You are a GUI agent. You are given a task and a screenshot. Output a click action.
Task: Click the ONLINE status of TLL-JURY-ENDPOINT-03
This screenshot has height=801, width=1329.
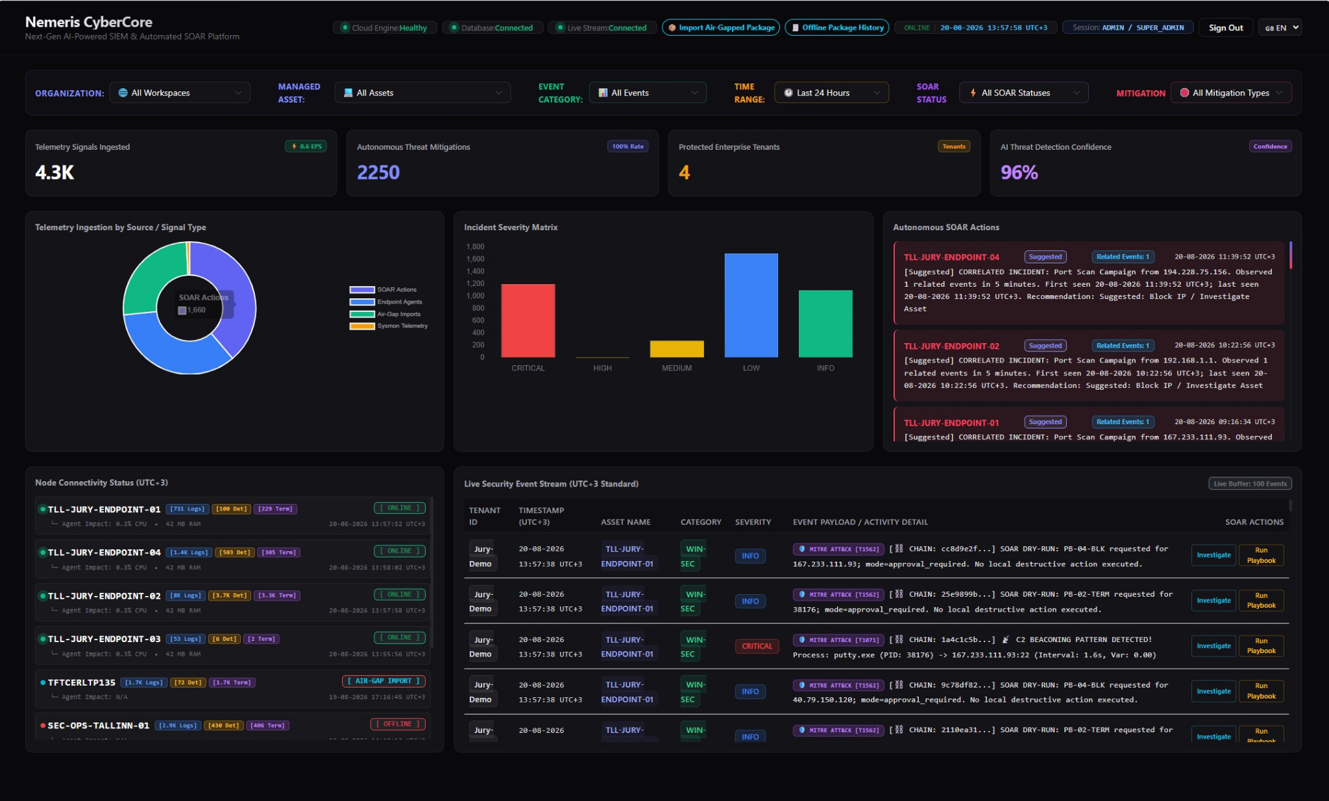[400, 638]
